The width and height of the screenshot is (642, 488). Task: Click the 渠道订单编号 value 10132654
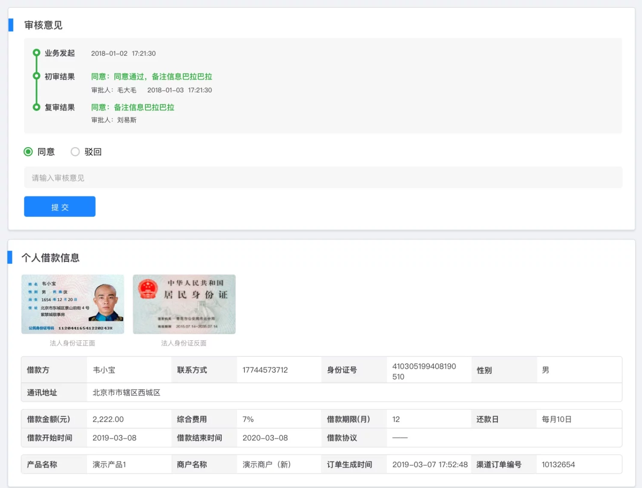coord(558,464)
